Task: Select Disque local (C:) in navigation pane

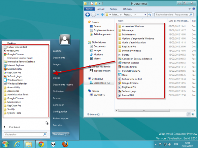Action: coord(100,83)
